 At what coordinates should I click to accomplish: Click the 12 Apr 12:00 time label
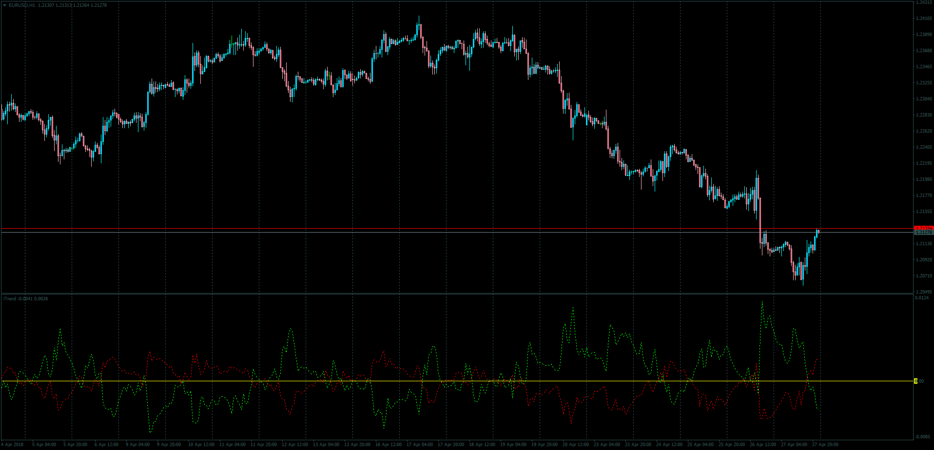coord(295,445)
